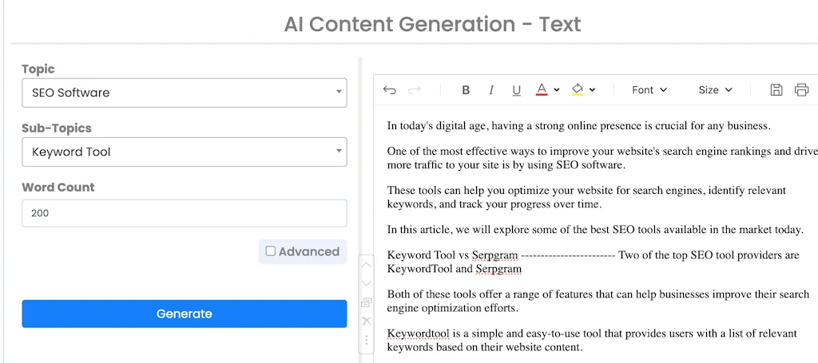
Task: Apply the yellow highlight fill color
Action: pyautogui.click(x=578, y=90)
